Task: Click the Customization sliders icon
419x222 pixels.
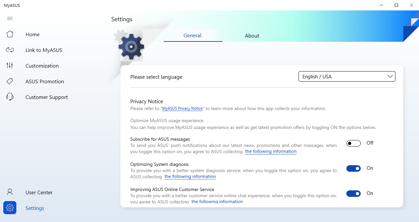Action: coord(10,66)
